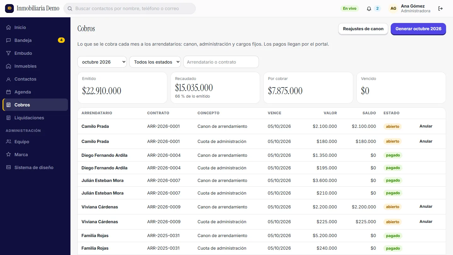The width and height of the screenshot is (453, 255).
Task: Click the Agenda calendar icon in sidebar
Action: click(x=8, y=92)
